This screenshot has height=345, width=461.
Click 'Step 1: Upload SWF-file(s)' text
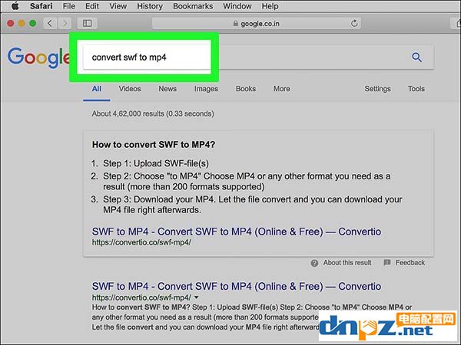(156, 163)
